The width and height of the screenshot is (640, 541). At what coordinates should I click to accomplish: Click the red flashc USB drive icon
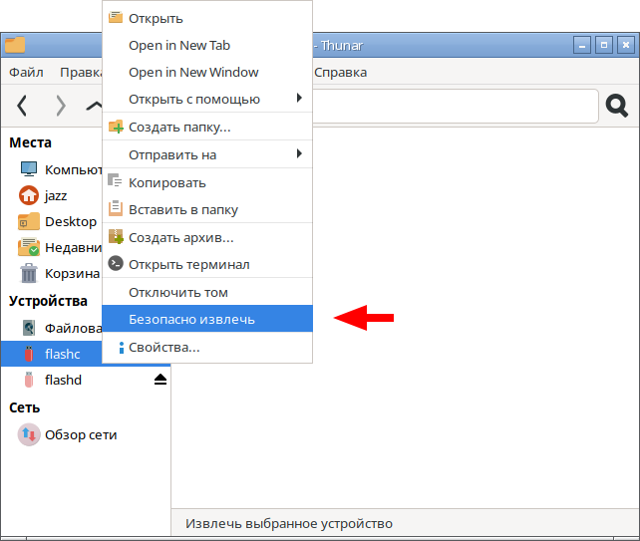tap(29, 354)
